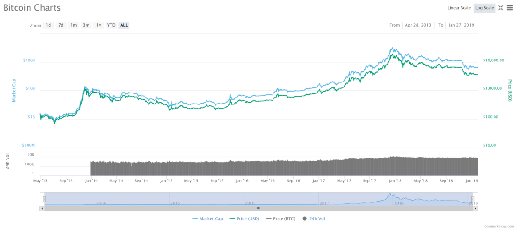Screen dimensions: 523x229
Task: Toggle the 24h Vol legend item
Action: coord(314,219)
